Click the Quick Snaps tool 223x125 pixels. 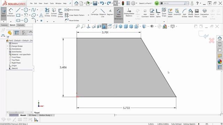164,12
